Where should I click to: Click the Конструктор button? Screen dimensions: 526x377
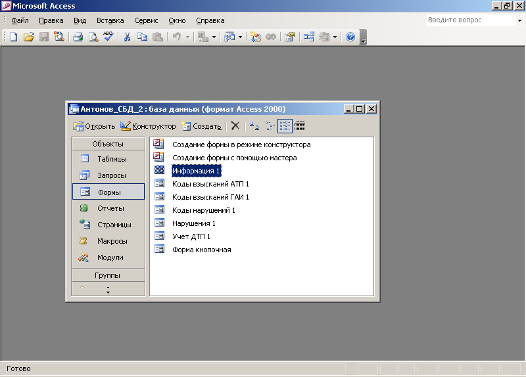point(148,126)
